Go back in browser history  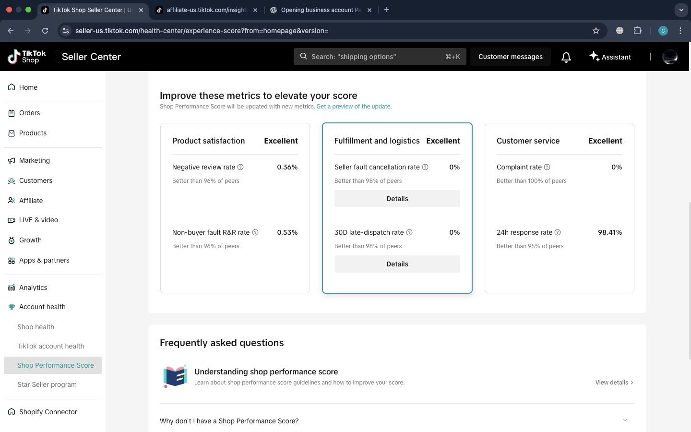11,31
